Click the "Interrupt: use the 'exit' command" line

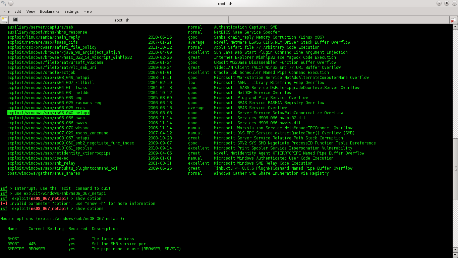62,188
